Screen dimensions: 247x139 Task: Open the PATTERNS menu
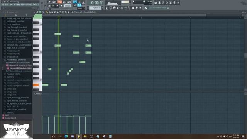point(17,5)
